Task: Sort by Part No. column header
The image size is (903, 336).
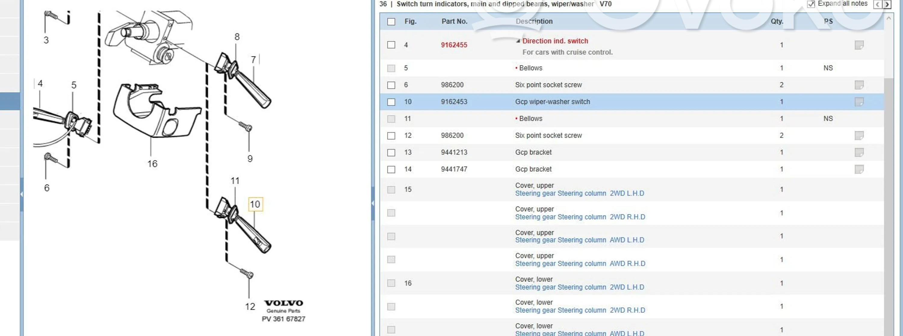Action: coord(454,21)
